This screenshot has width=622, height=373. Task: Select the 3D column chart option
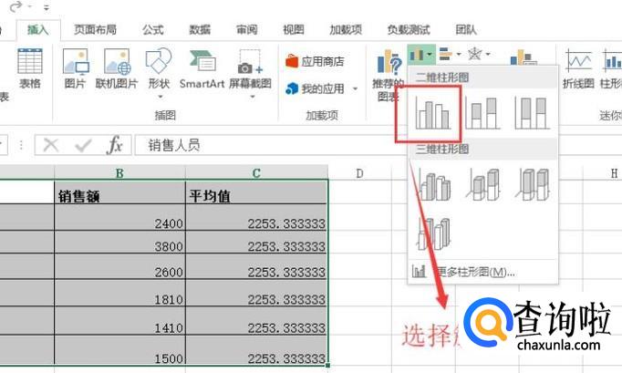[433, 233]
